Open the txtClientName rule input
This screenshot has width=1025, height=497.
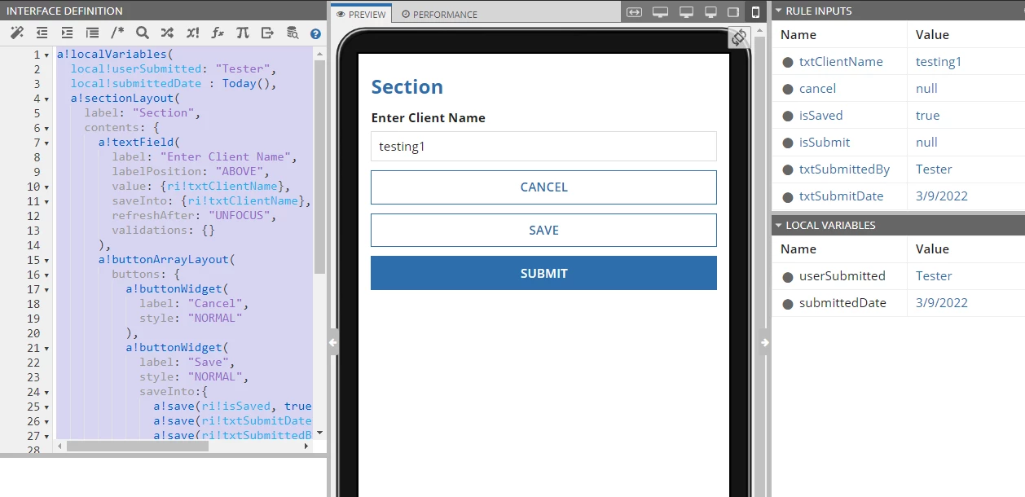841,62
